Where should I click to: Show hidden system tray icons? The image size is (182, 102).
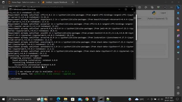point(148,99)
